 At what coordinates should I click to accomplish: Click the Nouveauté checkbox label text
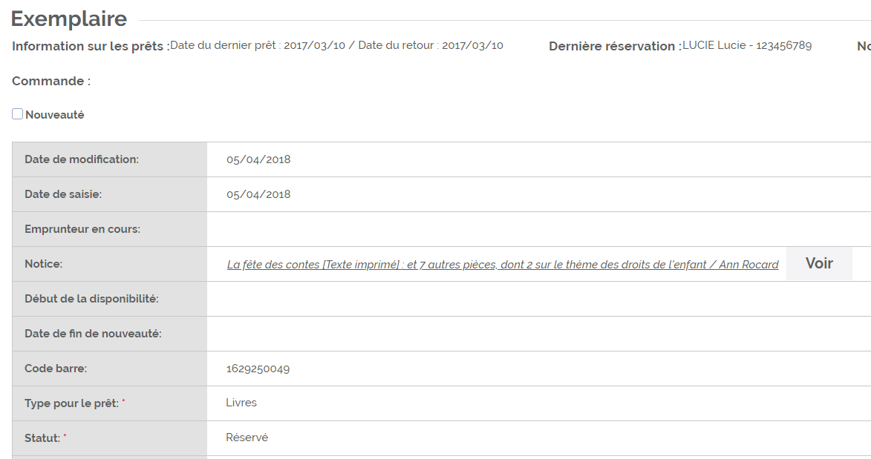pos(54,115)
